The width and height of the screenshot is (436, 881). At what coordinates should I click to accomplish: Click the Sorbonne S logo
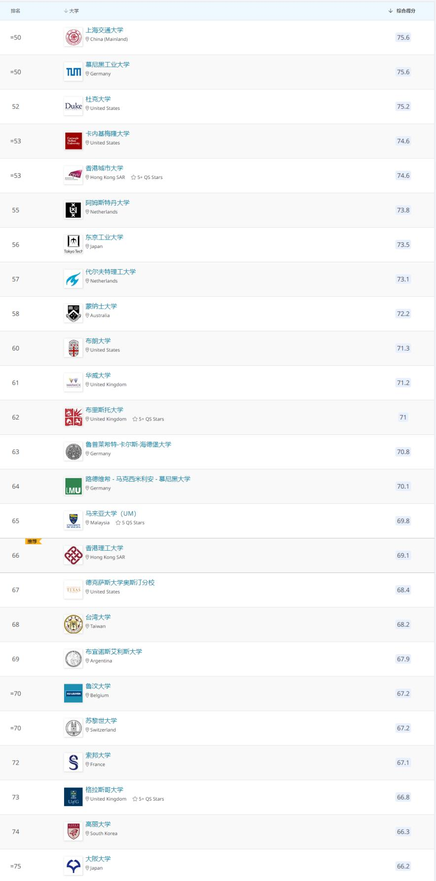point(73,762)
